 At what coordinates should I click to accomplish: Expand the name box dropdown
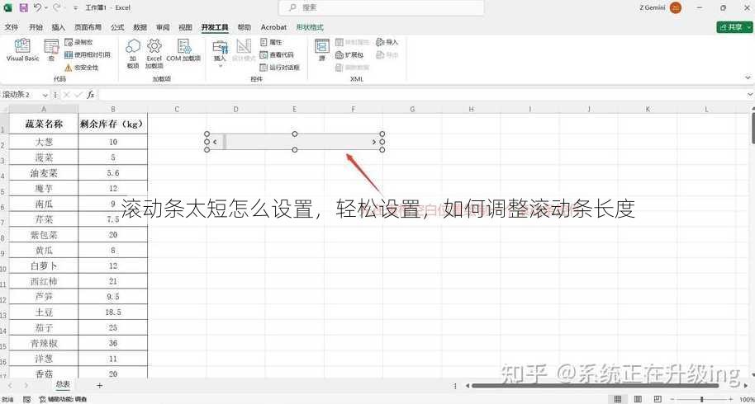tap(45, 95)
